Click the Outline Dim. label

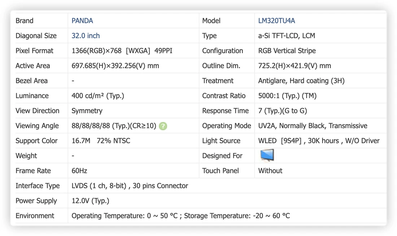pyautogui.click(x=221, y=66)
